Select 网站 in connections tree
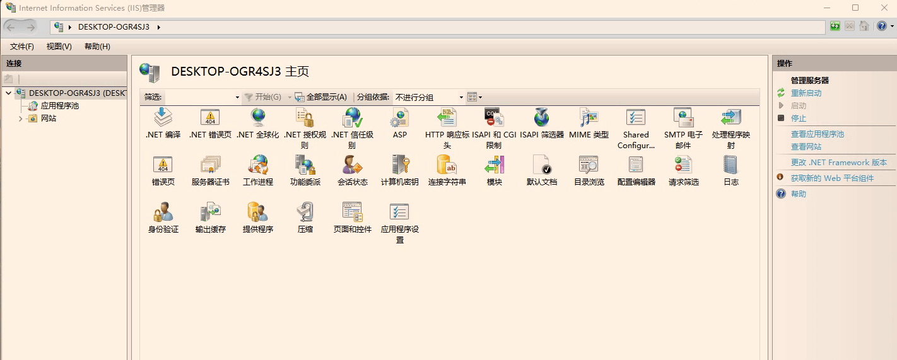This screenshot has width=897, height=360. tap(49, 119)
